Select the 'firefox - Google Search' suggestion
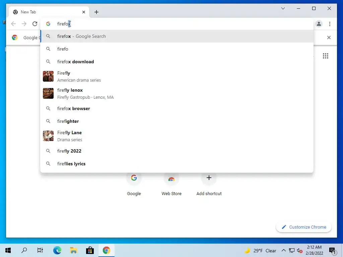The height and width of the screenshot is (257, 343). coord(177,36)
